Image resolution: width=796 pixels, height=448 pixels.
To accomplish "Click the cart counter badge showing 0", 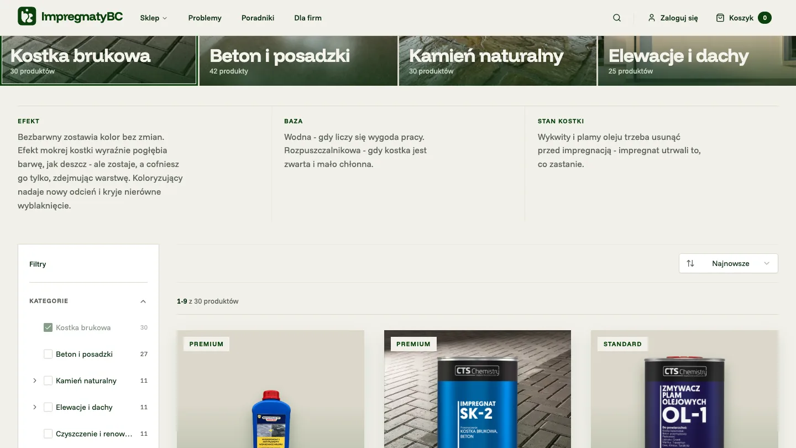I will 764,18.
